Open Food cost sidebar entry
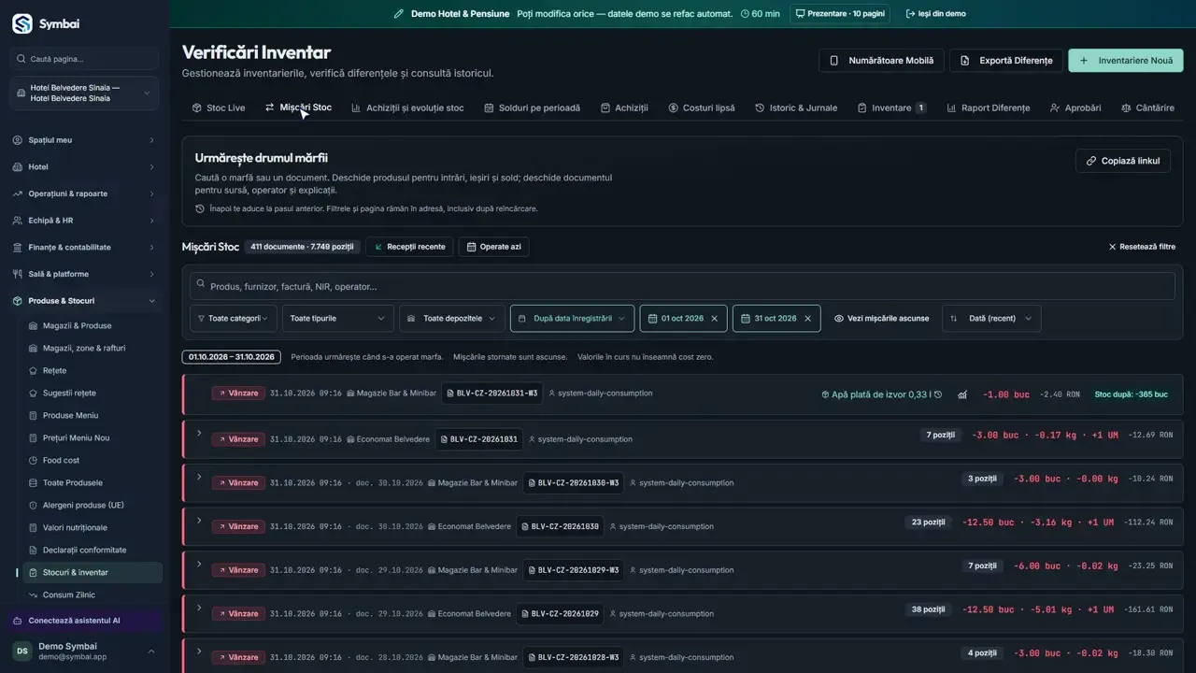1196x673 pixels. click(x=61, y=461)
